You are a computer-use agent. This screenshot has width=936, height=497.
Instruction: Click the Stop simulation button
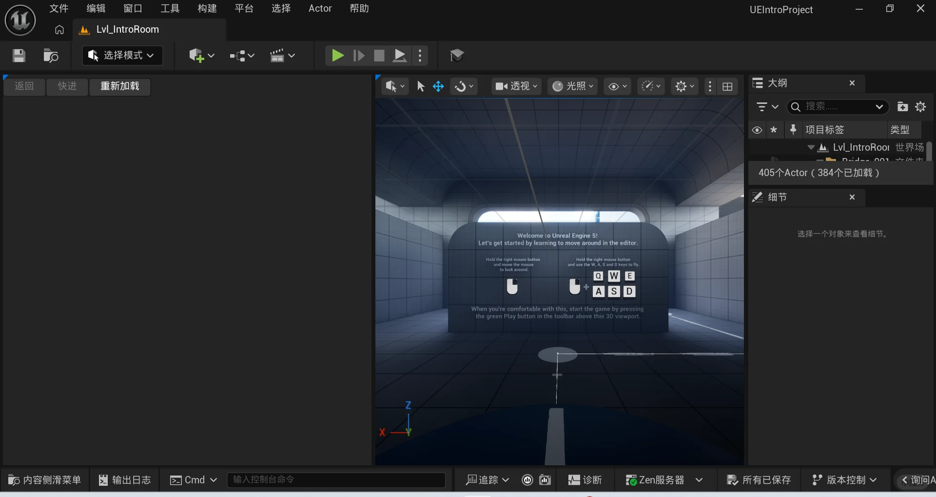379,56
